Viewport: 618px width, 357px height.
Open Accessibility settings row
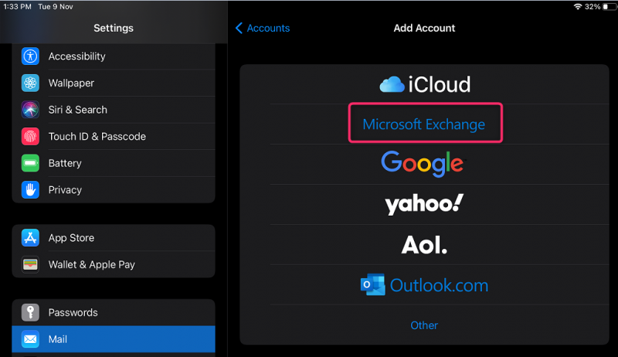(114, 56)
